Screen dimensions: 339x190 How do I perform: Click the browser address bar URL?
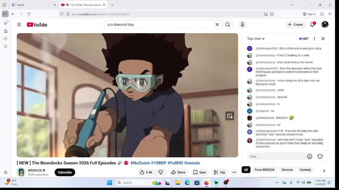click(x=100, y=14)
